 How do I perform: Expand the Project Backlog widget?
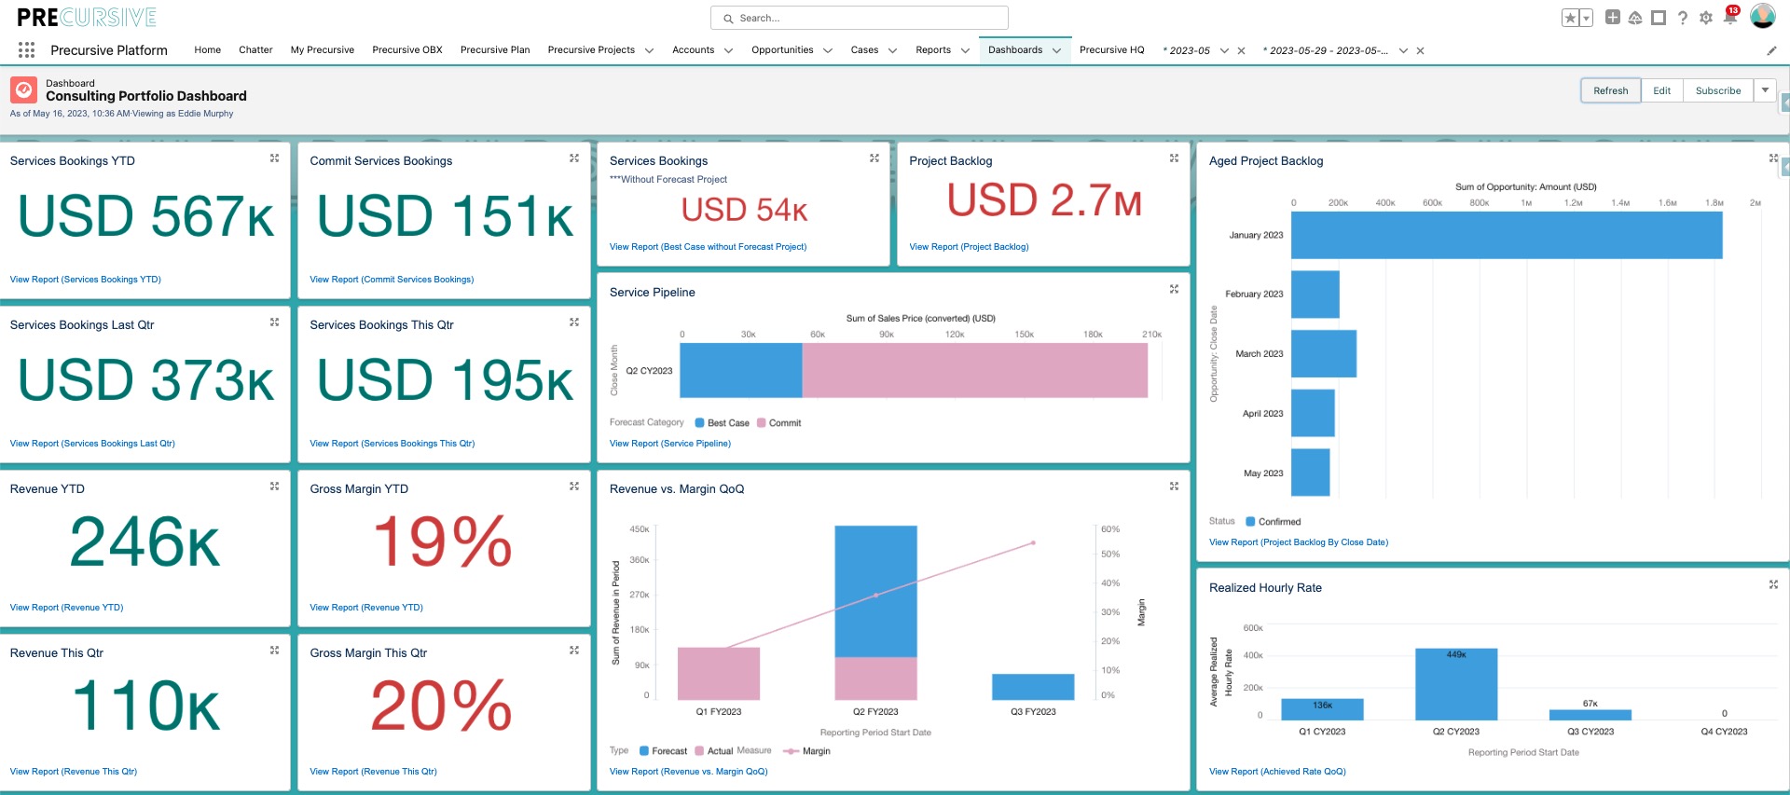[1174, 158]
